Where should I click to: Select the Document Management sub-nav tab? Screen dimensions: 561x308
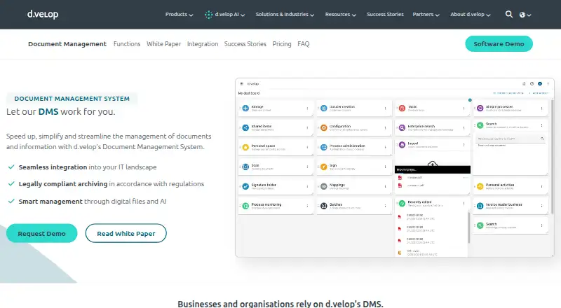coord(67,44)
